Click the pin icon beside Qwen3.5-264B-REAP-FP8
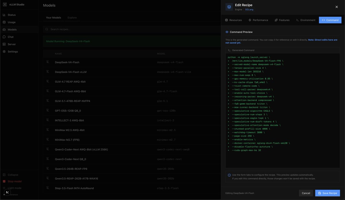This screenshot has width=345, height=200. pyautogui.click(x=48, y=169)
